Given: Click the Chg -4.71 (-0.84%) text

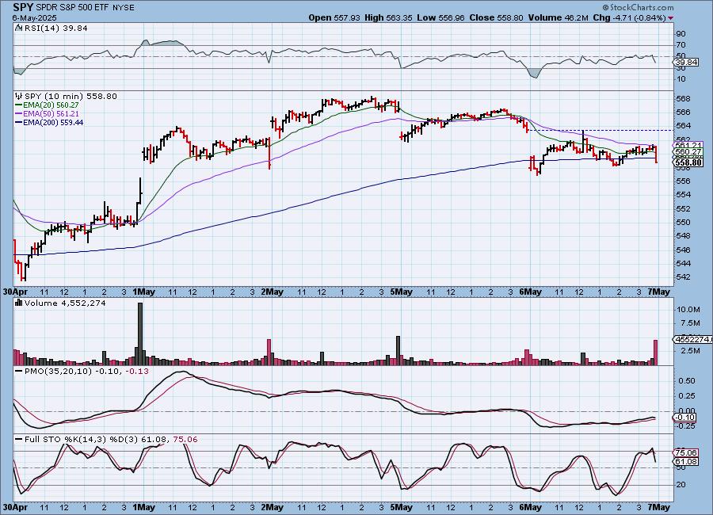Looking at the screenshot, I should (629, 17).
